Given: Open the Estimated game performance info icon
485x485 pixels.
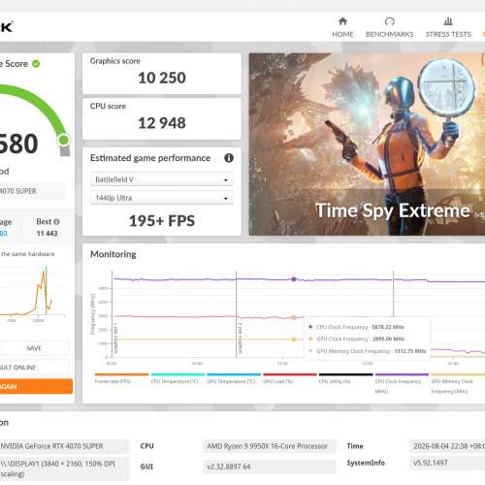Looking at the screenshot, I should point(229,158).
